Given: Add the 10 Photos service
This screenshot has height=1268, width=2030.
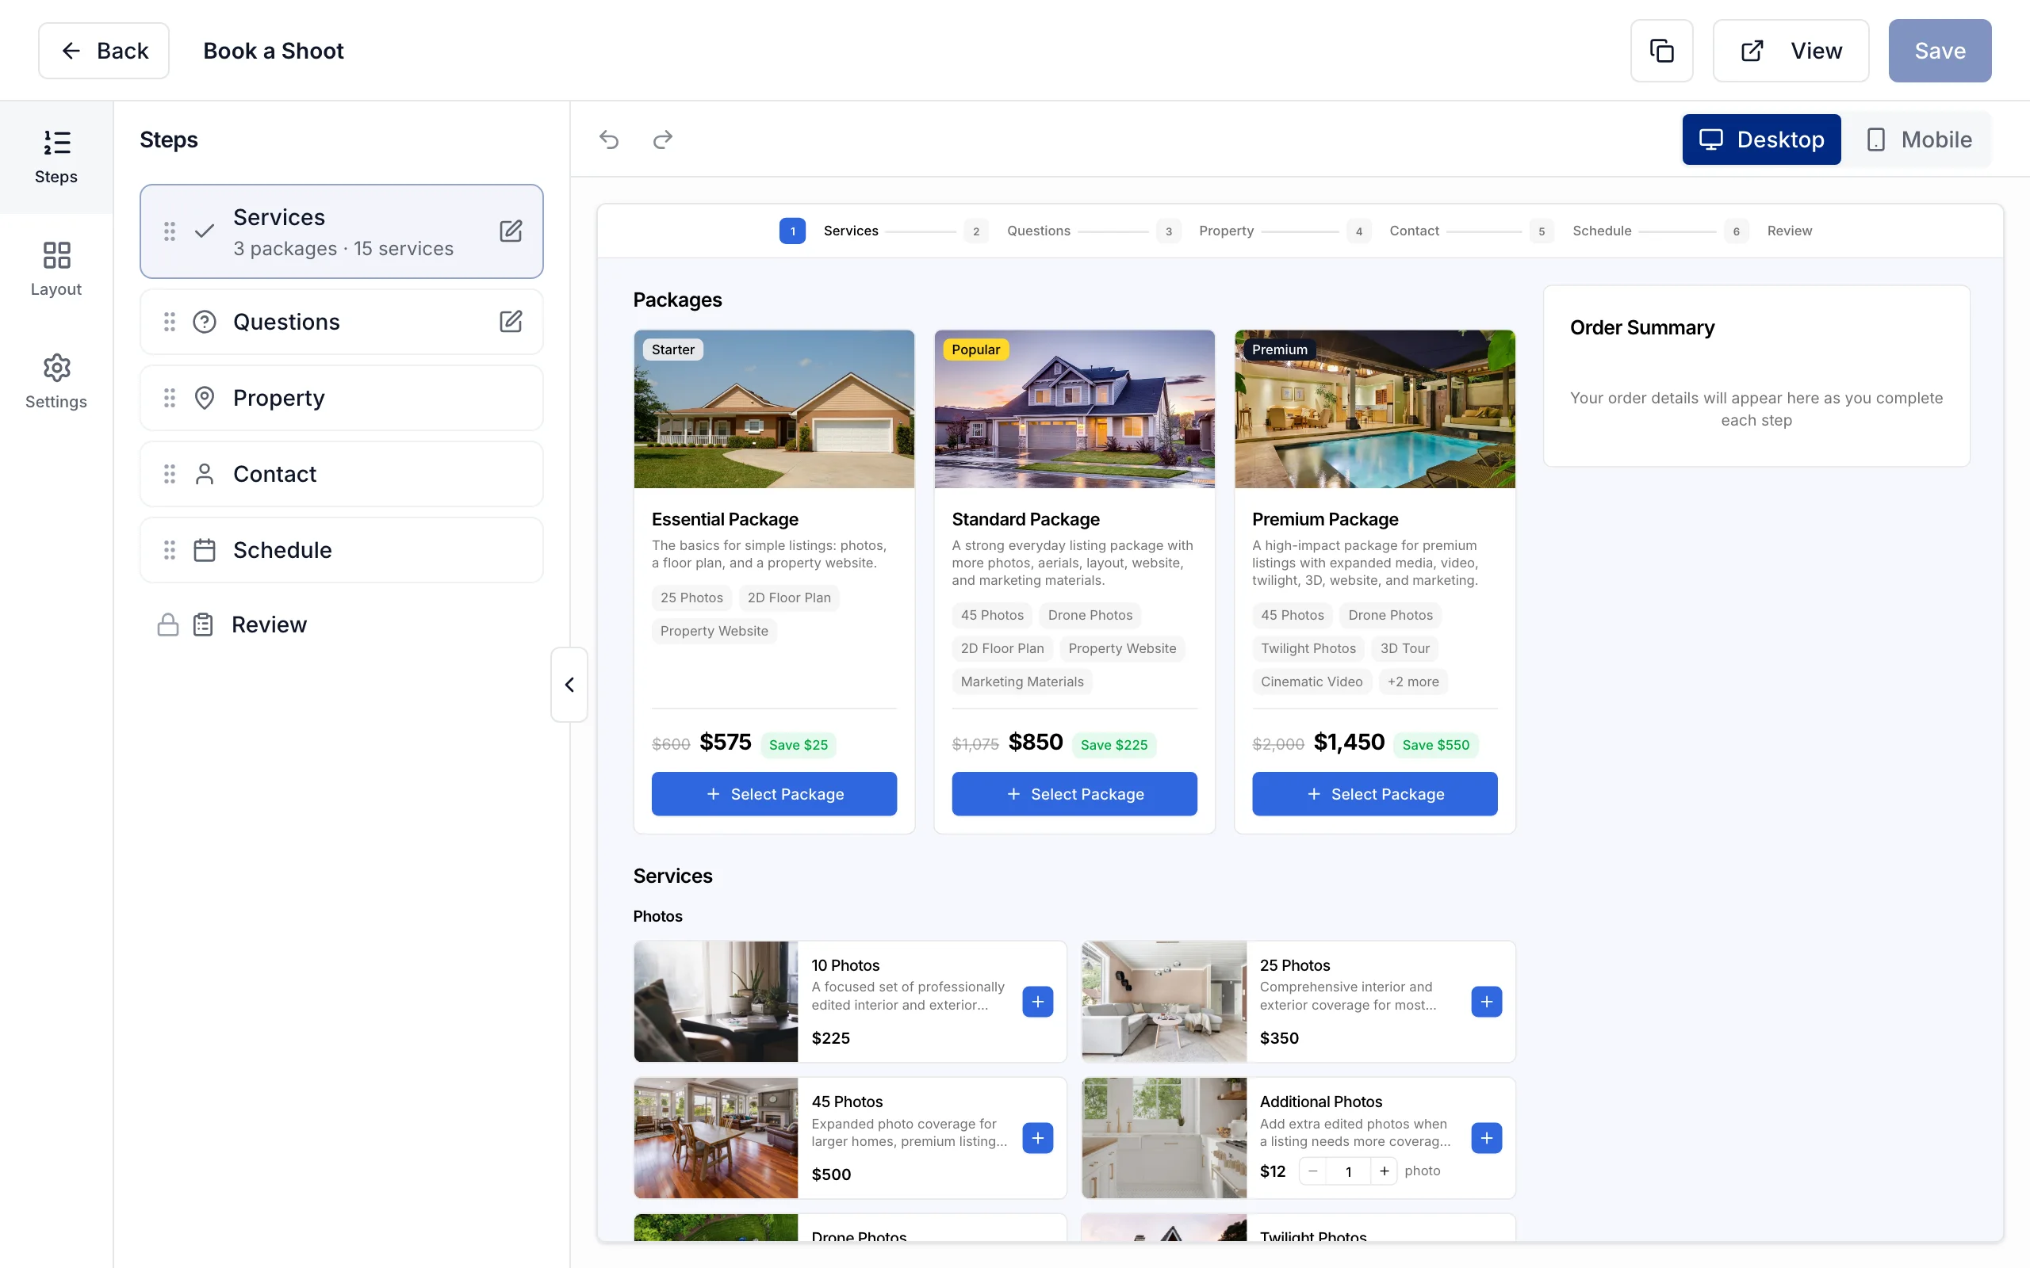Looking at the screenshot, I should point(1038,1001).
